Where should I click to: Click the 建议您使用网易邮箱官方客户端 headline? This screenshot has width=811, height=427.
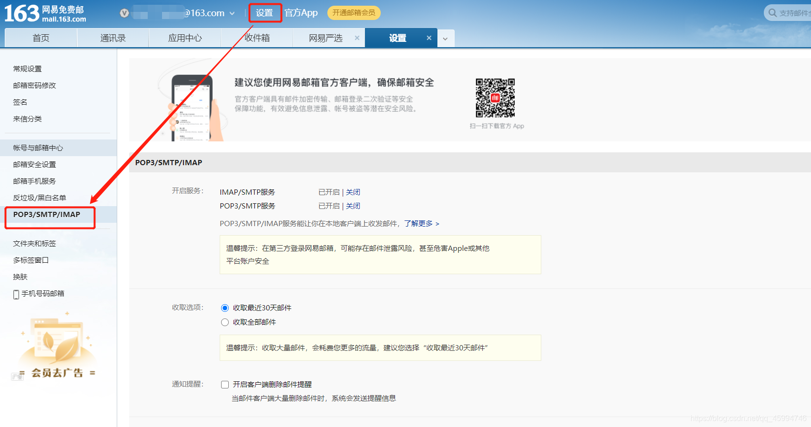334,82
